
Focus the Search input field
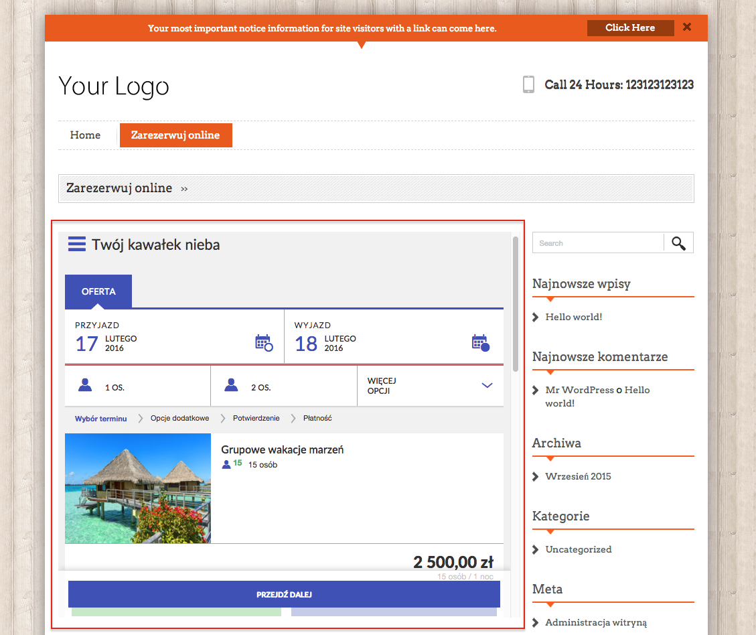(x=598, y=243)
